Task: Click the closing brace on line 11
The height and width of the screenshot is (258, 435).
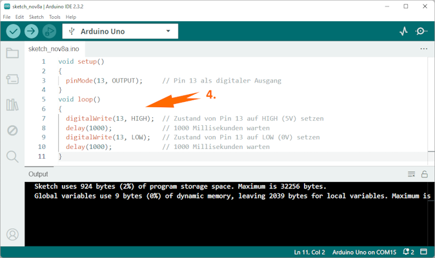Action: (x=60, y=156)
